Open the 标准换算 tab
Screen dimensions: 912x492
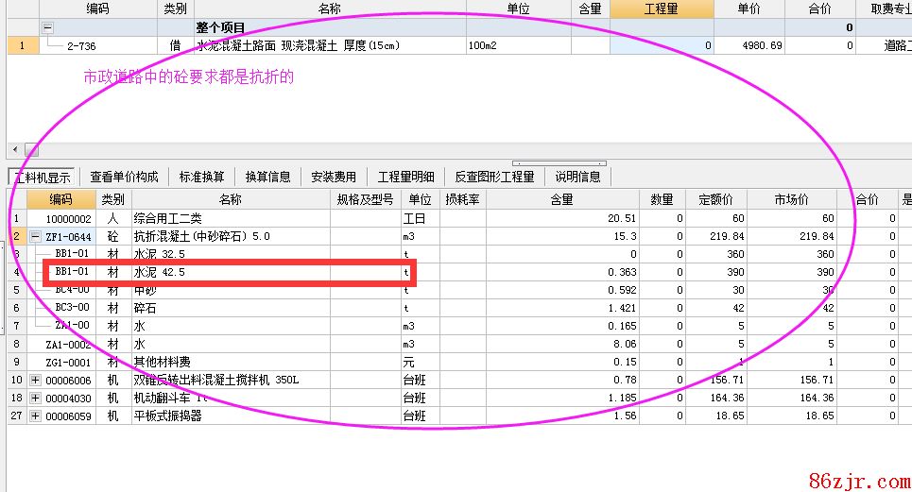(x=200, y=177)
